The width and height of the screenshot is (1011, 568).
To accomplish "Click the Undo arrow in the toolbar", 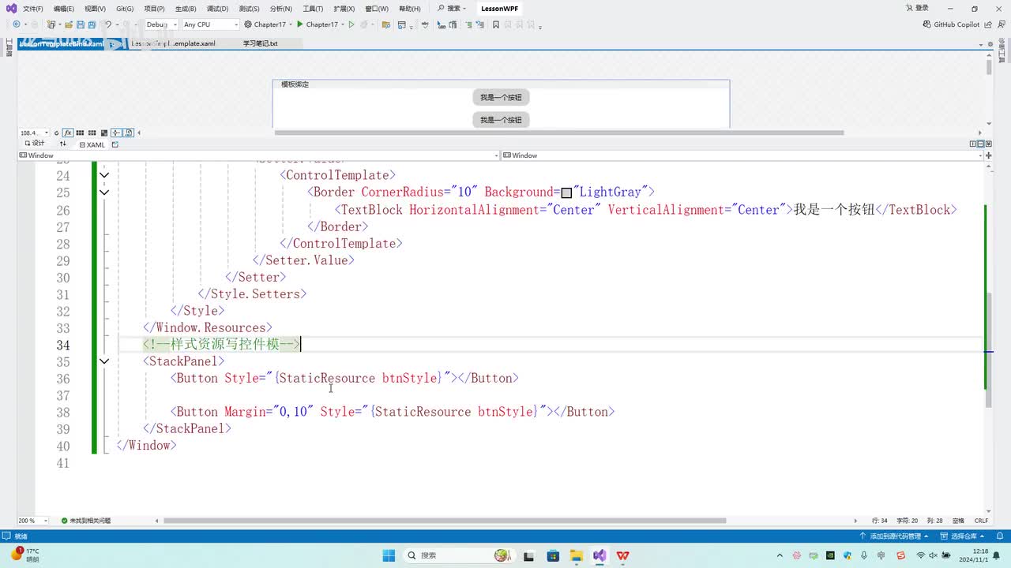I will coord(108,24).
